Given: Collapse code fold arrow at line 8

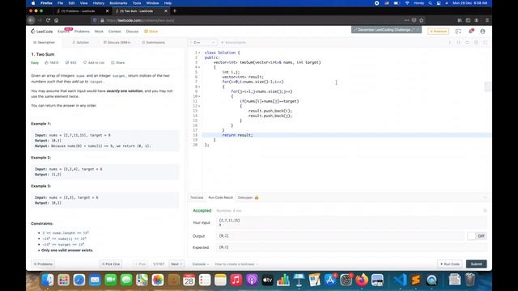Looking at the screenshot, I should coord(199,86).
